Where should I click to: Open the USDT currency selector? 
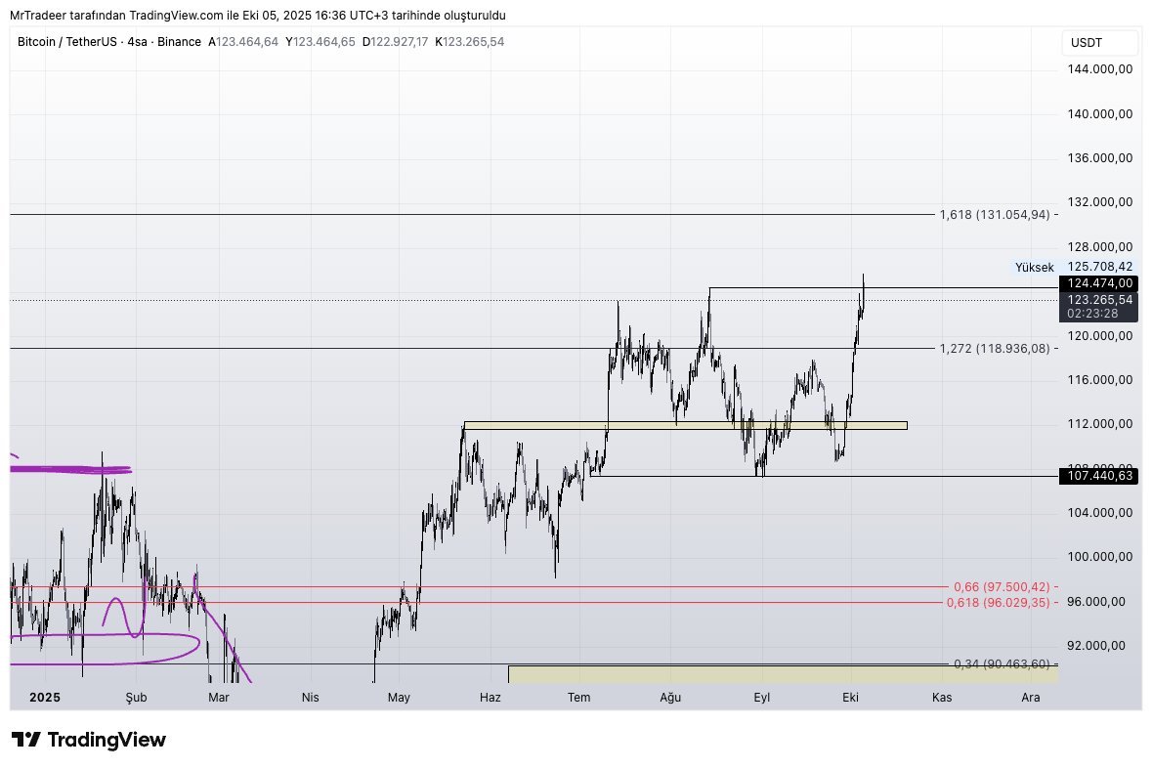(1100, 43)
